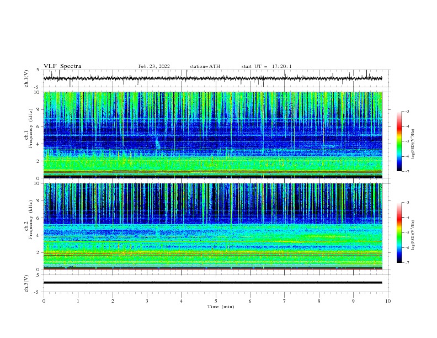This screenshot has width=437, height=338.
Task: Click the "Time (min)" axis label
Action: (x=221, y=307)
